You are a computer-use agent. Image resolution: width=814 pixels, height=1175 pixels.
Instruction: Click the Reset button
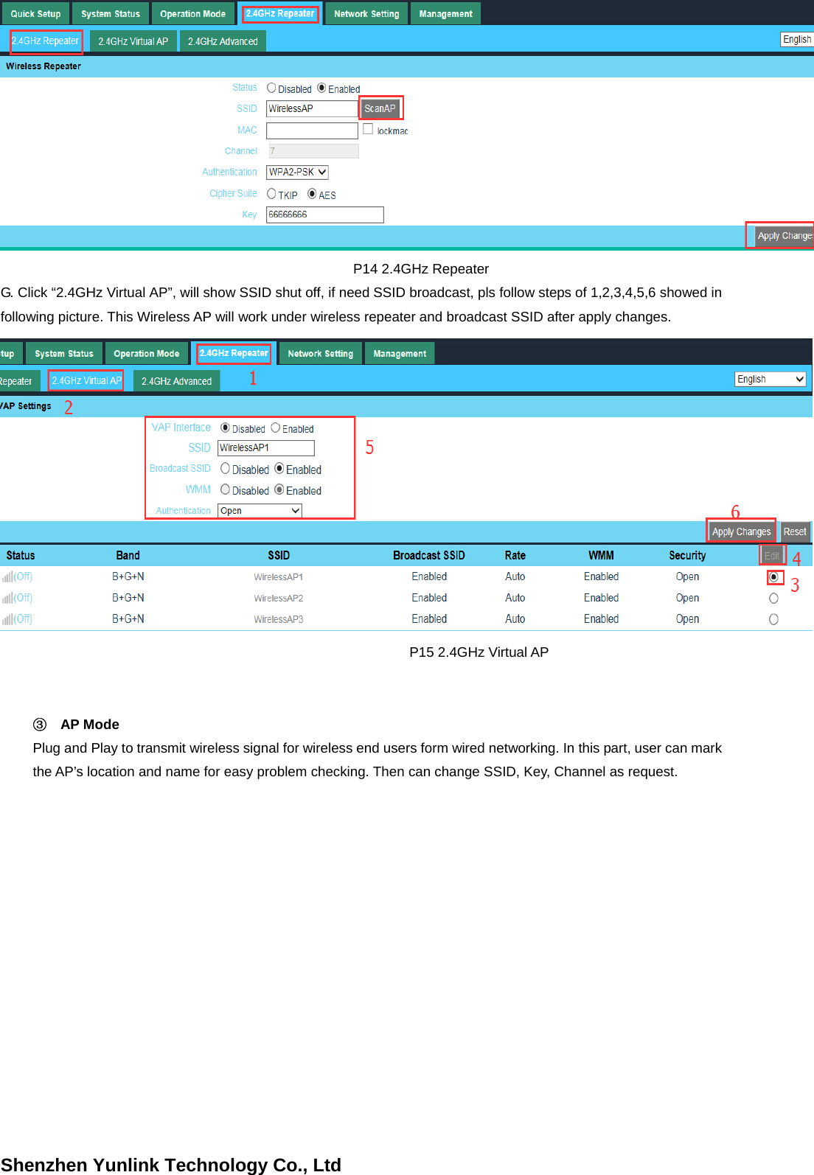pyautogui.click(x=795, y=531)
